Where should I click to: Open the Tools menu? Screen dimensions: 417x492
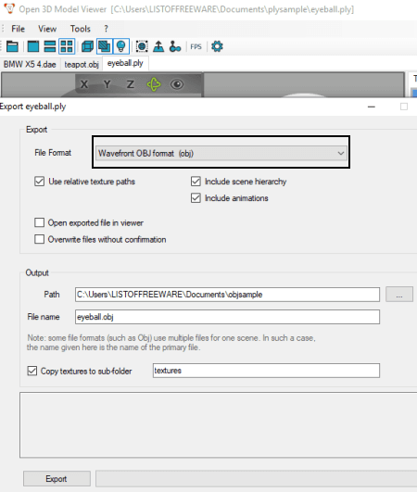pos(81,29)
